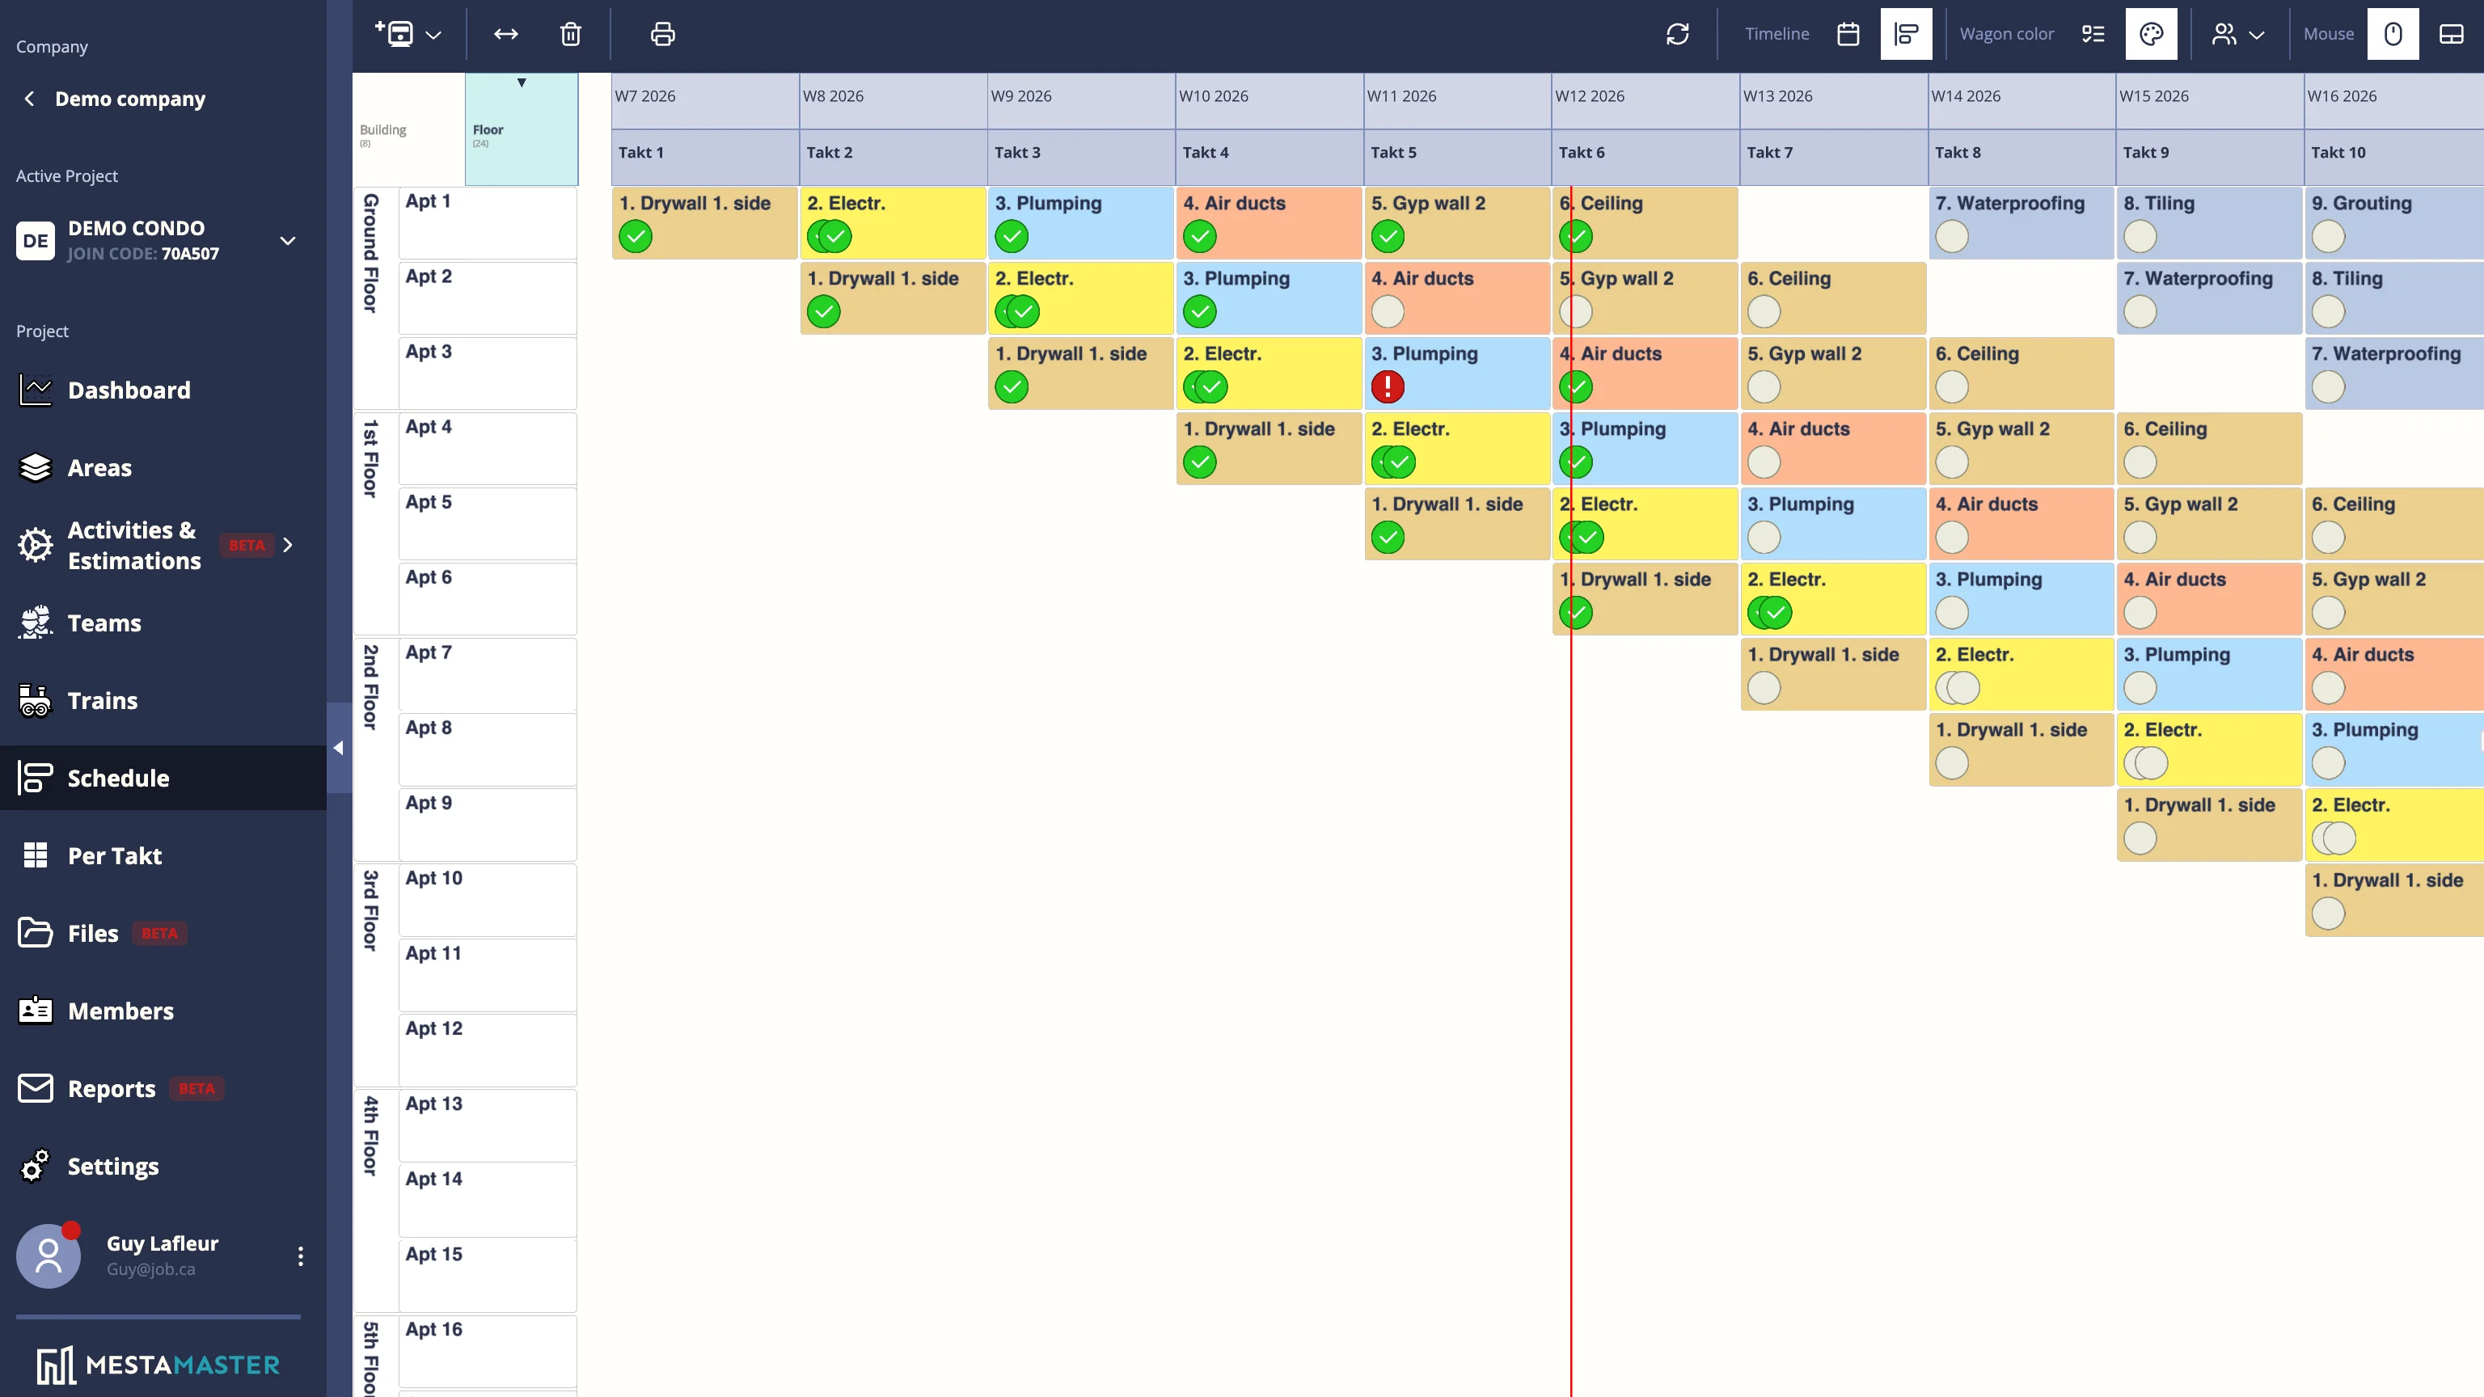Click the Mestamaster logo
2484x1397 pixels.
coord(159,1364)
